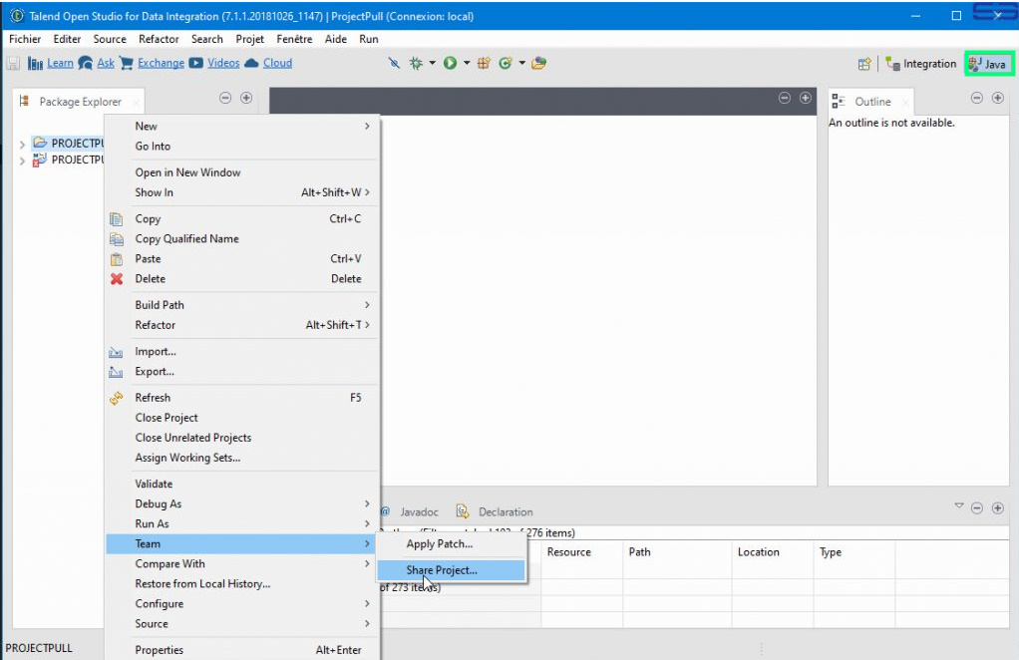
Task: Select Share Project... in Team submenu
Action: pyautogui.click(x=451, y=569)
